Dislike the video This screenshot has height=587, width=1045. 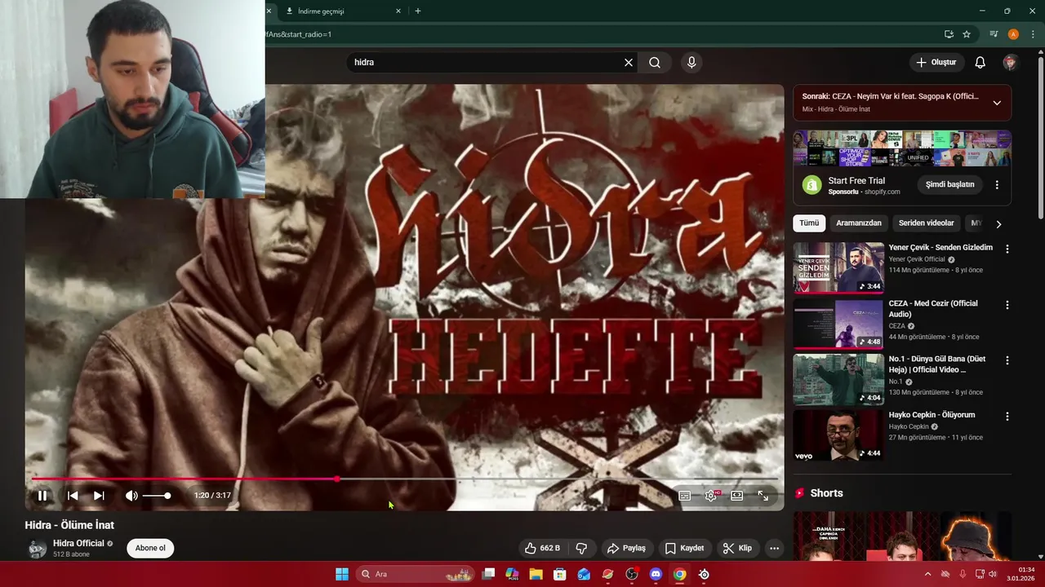pyautogui.click(x=582, y=548)
